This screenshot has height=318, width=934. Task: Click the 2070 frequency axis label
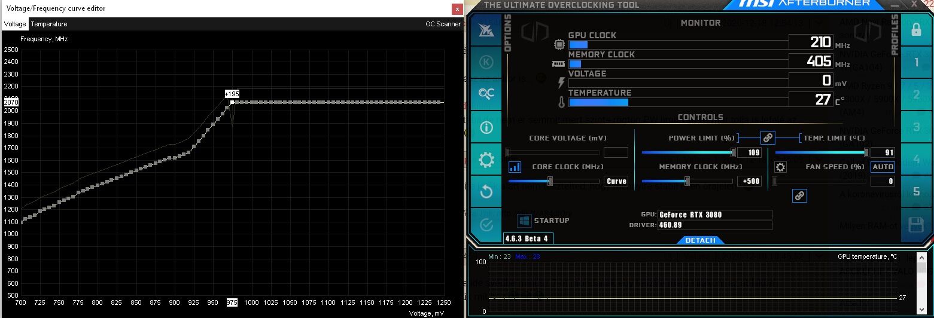(x=11, y=102)
